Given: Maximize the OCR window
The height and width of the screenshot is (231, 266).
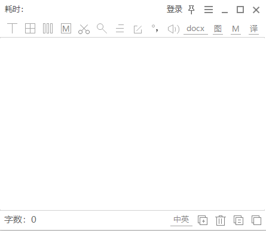Looking at the screenshot, I should [240, 10].
